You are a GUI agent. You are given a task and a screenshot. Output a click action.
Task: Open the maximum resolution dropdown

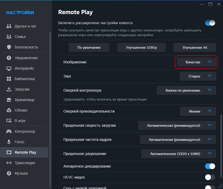179,154
